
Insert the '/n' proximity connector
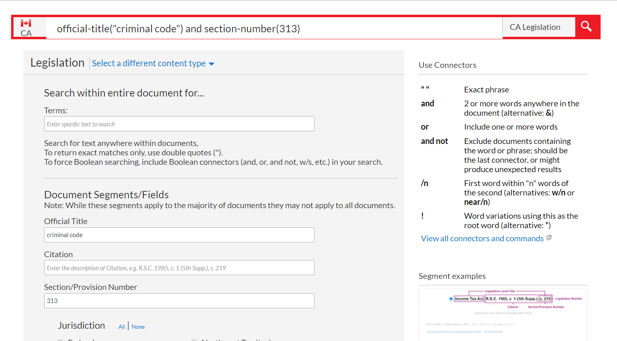pyautogui.click(x=425, y=183)
